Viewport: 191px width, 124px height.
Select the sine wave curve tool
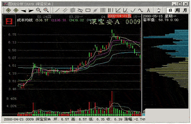(x=141, y=10)
